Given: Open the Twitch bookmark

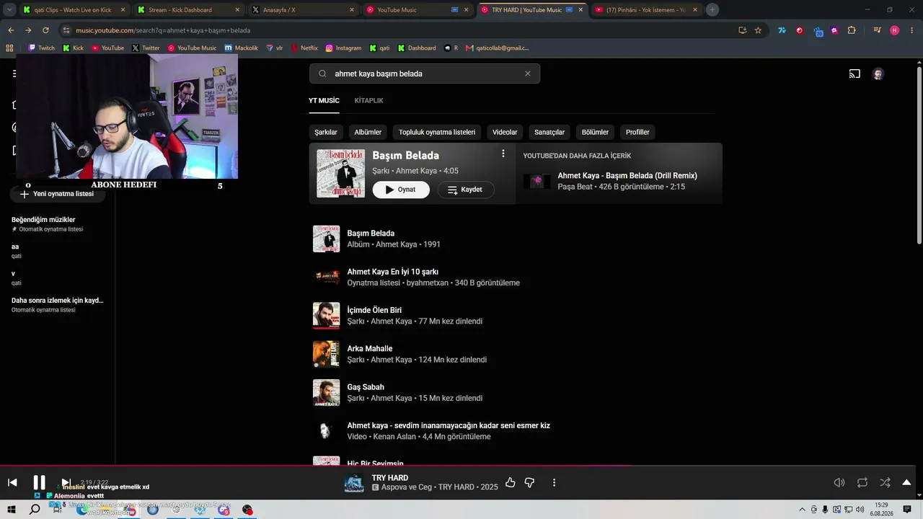Looking at the screenshot, I should pyautogui.click(x=41, y=48).
